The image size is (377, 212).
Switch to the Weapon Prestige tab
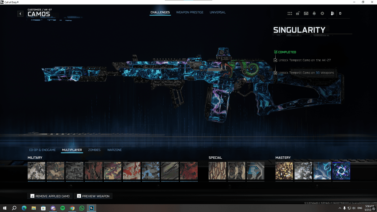190,12
